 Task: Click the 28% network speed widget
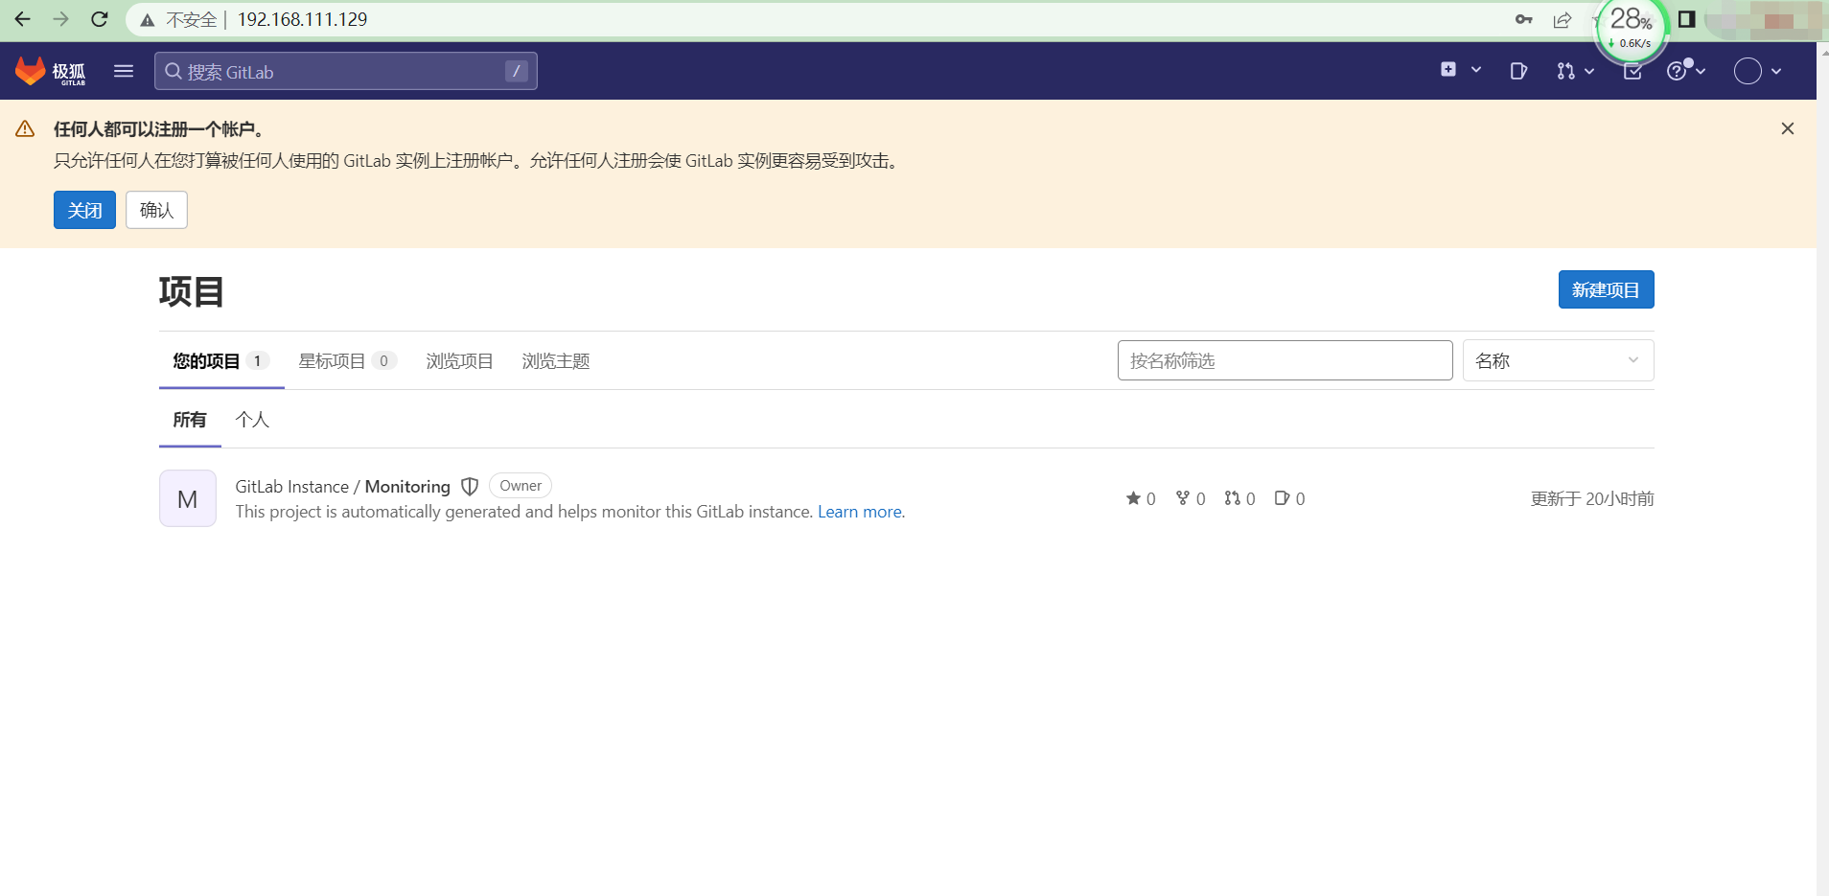pos(1631,27)
